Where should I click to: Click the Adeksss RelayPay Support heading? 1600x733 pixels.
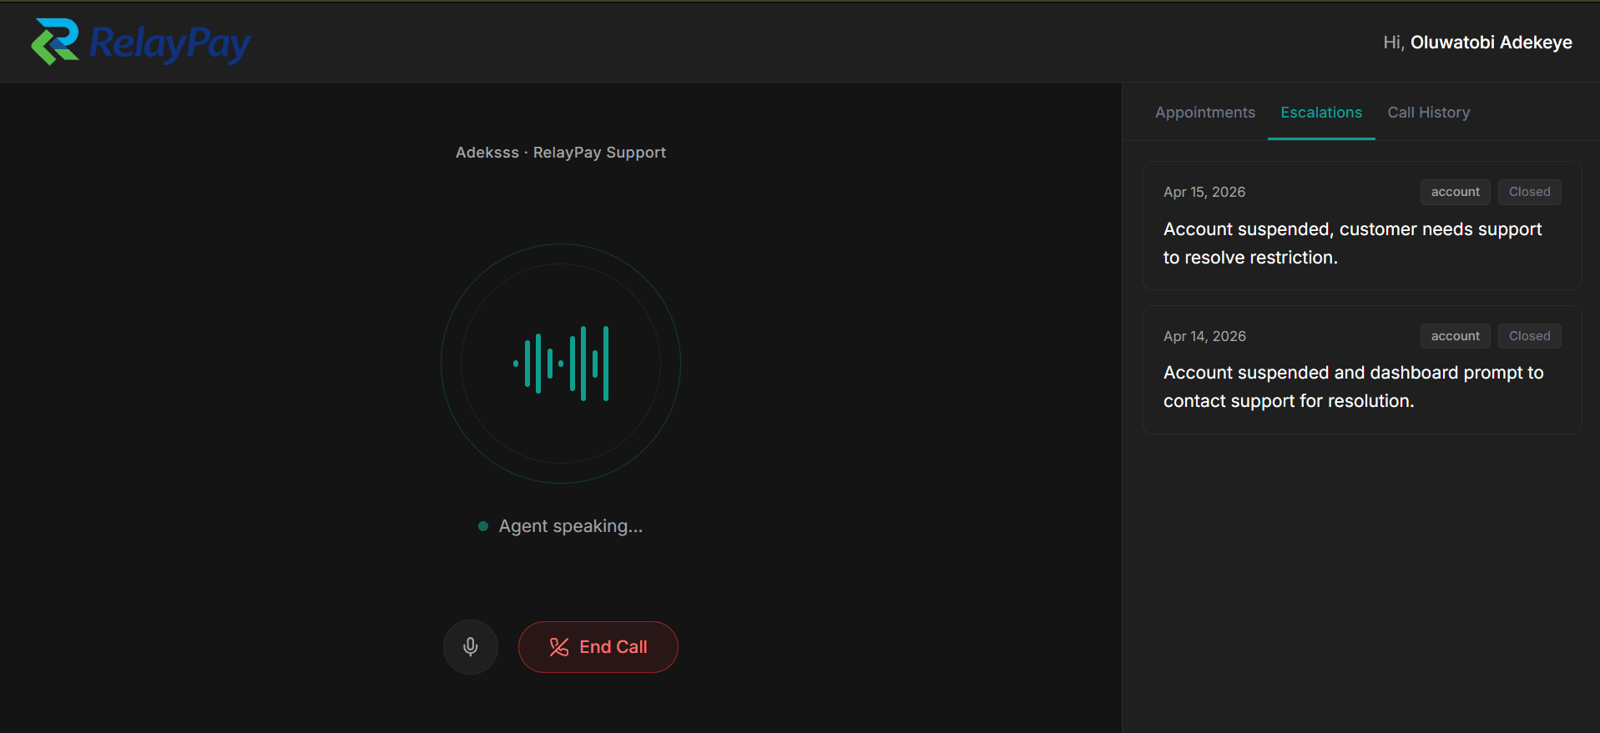[561, 153]
